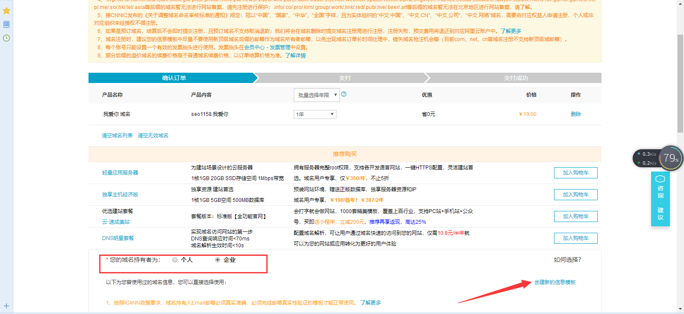This screenshot has height=314, width=684.
Task: Click the 省0元 discount text
Action: pos(428,114)
